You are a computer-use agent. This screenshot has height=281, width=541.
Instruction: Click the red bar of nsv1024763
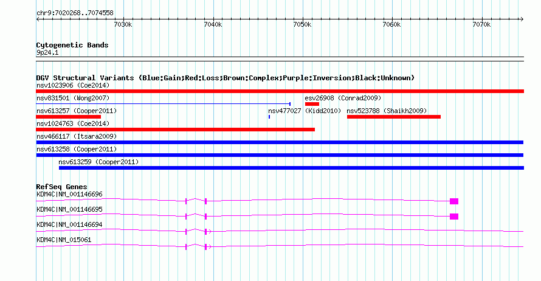coord(175,130)
